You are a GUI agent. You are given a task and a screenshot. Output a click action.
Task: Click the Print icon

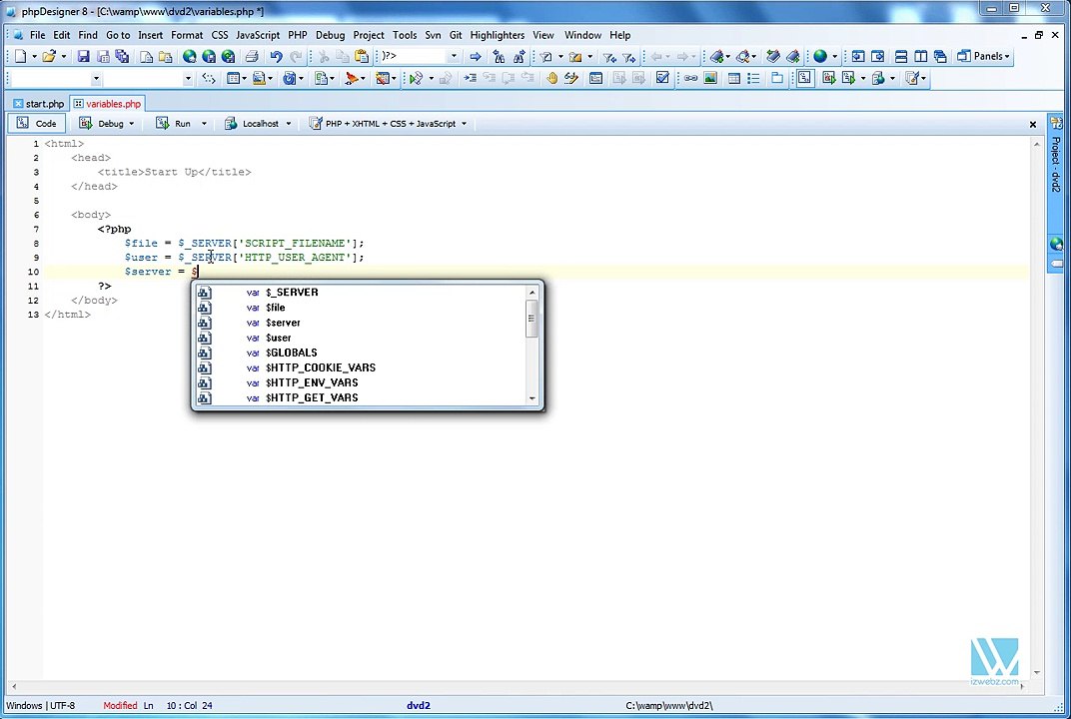click(252, 57)
